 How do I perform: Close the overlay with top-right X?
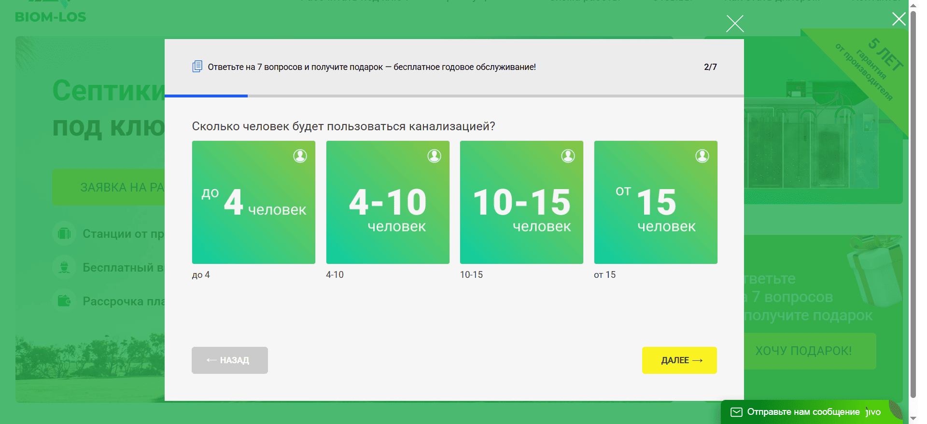pos(899,19)
